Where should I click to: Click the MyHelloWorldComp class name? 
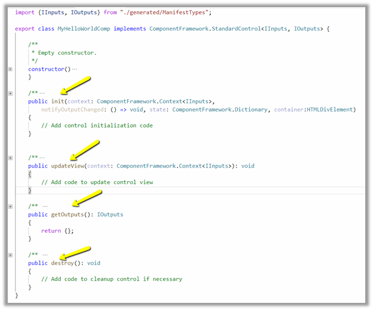(x=84, y=29)
